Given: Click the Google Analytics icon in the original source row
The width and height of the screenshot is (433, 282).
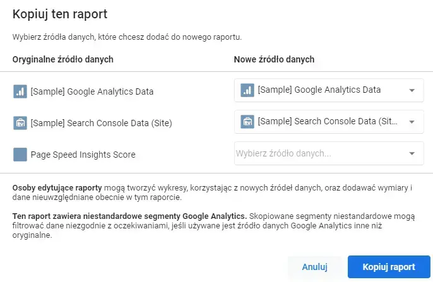Looking at the screenshot, I should (x=20, y=91).
